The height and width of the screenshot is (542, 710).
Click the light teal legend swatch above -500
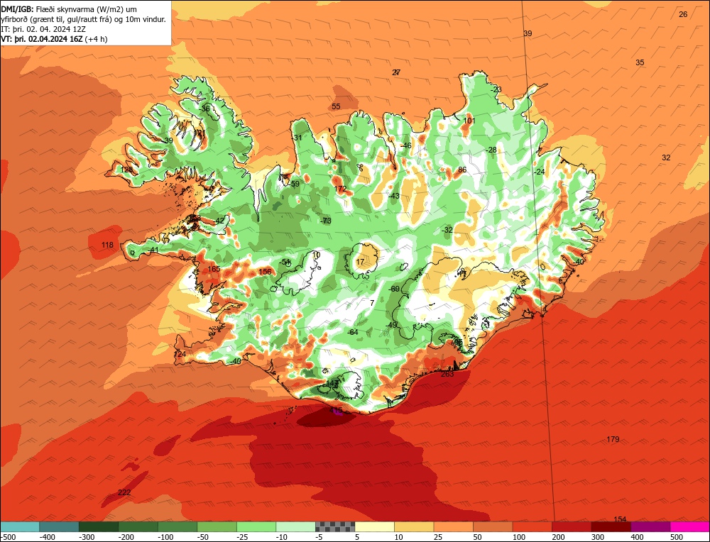pyautogui.click(x=20, y=526)
